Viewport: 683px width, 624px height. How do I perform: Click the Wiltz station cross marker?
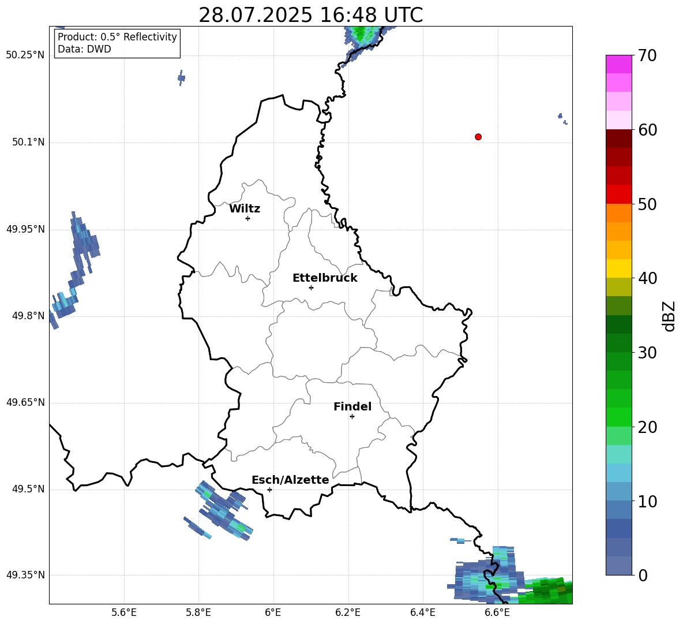click(248, 218)
